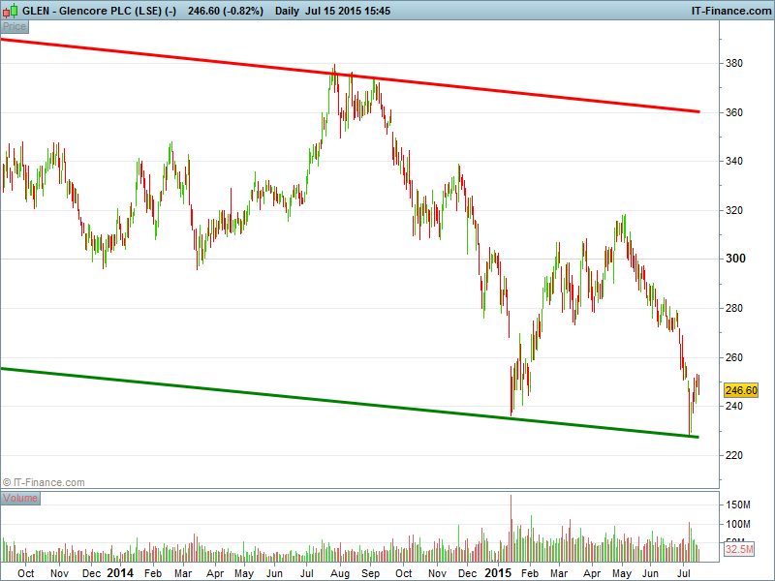Open the Price panel label
This screenshot has width=775, height=581.
tap(15, 27)
